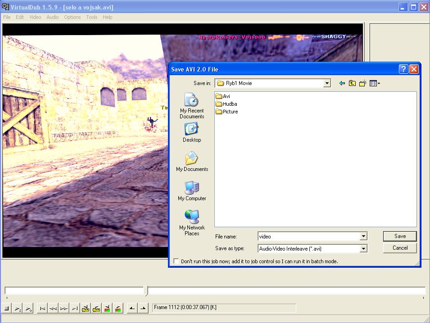Mark the selection end point
This screenshot has height=323, width=430.
(143, 308)
